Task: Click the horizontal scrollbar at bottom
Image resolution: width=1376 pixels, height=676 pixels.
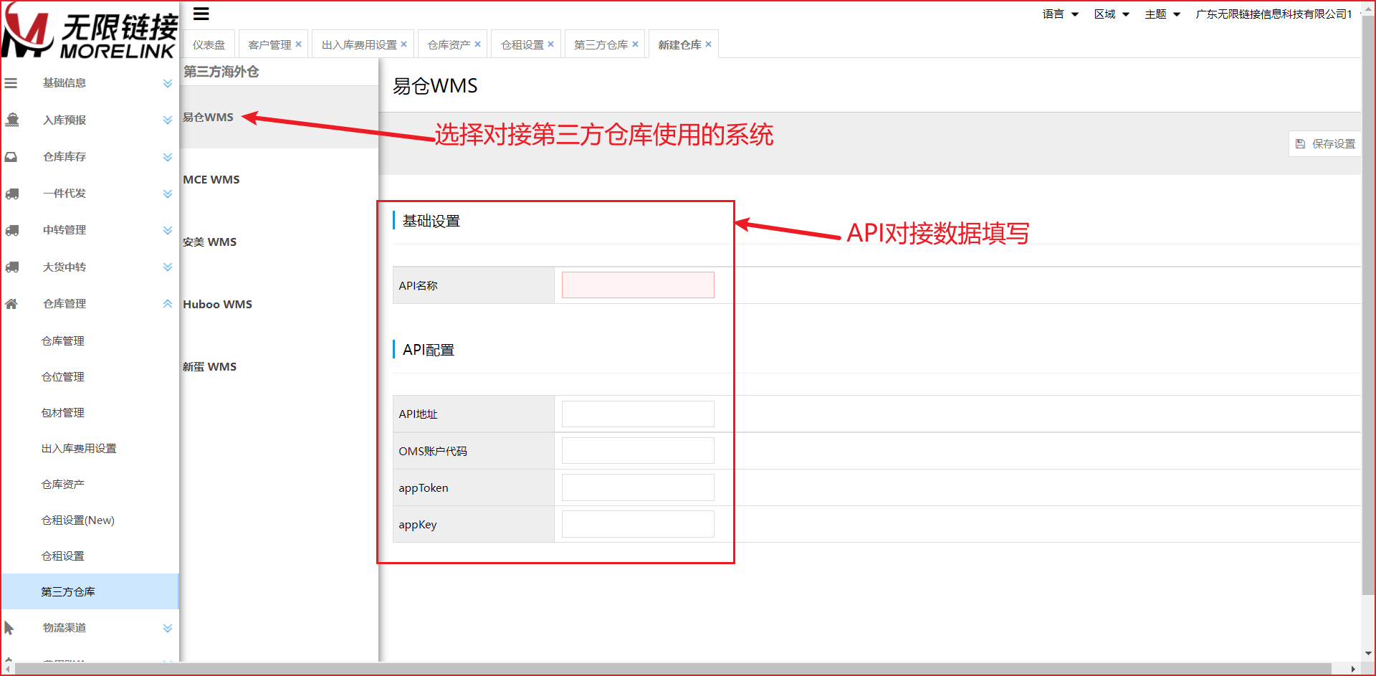Action: (672, 669)
